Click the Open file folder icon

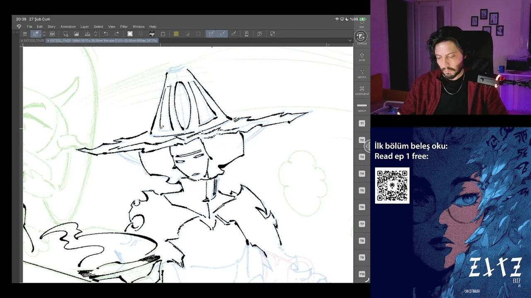76,34
